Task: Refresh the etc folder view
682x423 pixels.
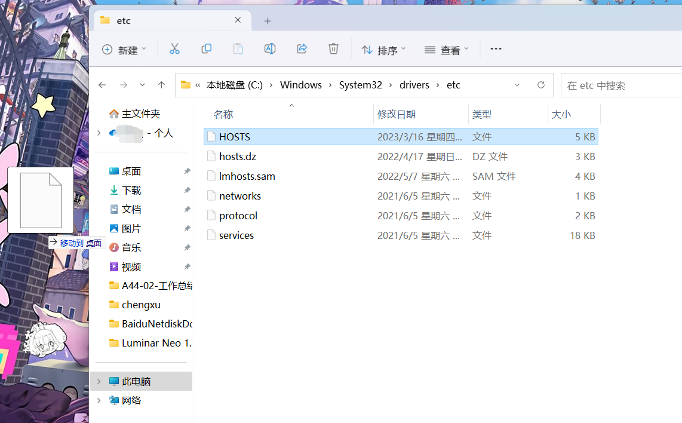Action: (540, 85)
